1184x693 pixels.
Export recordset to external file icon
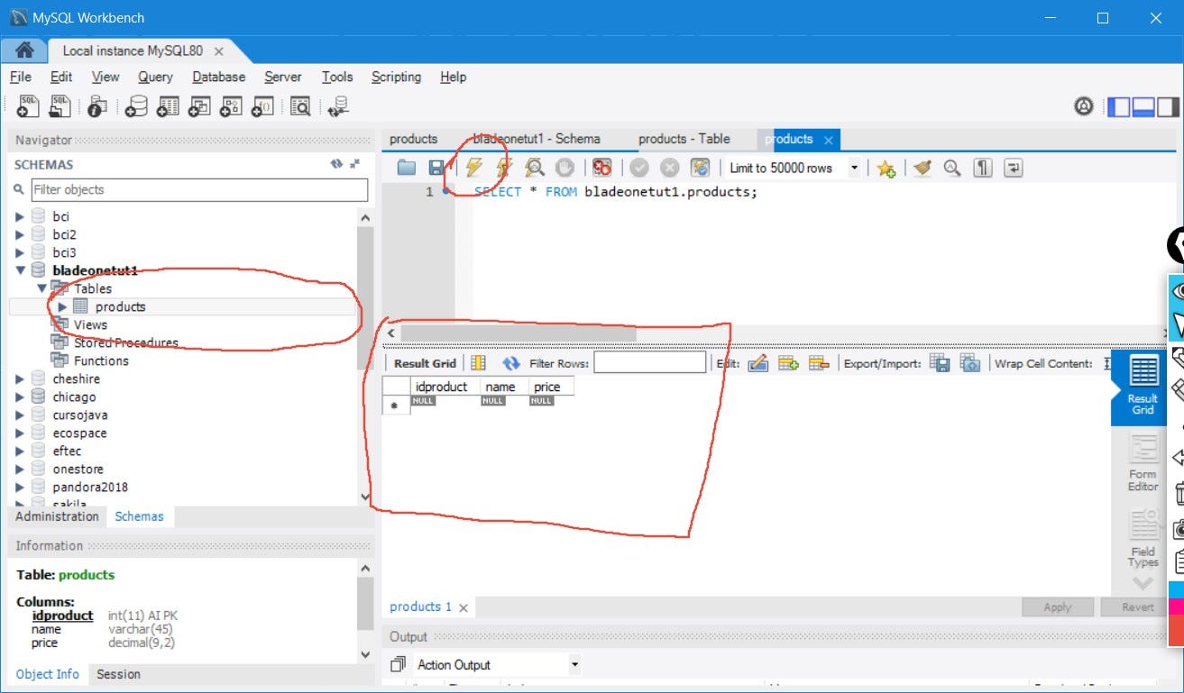pyautogui.click(x=940, y=363)
